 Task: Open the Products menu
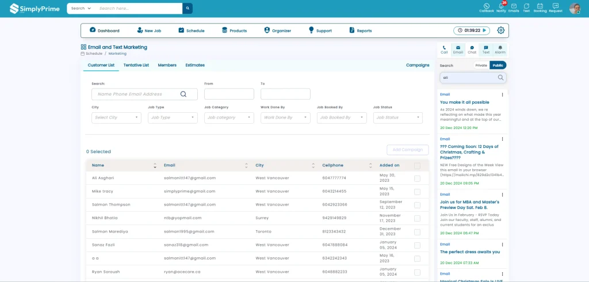click(x=235, y=31)
